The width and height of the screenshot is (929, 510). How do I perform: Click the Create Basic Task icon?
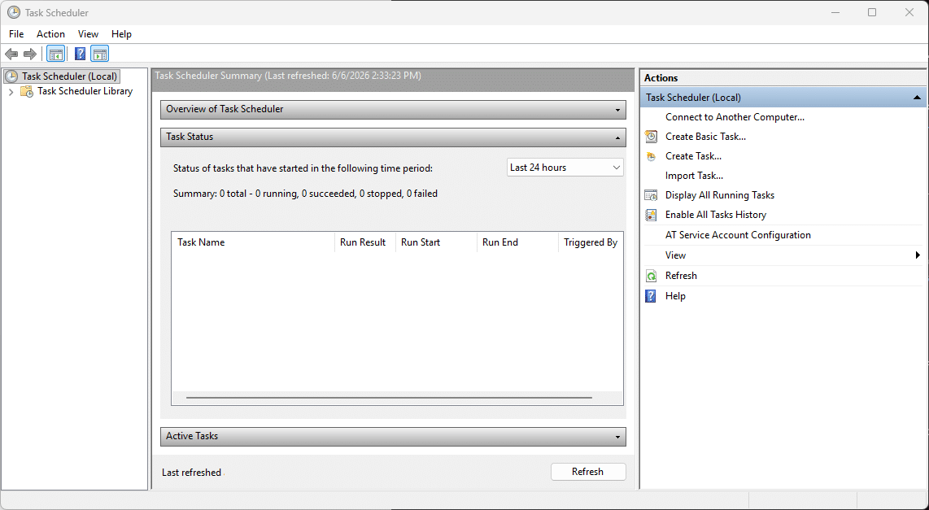tap(651, 137)
